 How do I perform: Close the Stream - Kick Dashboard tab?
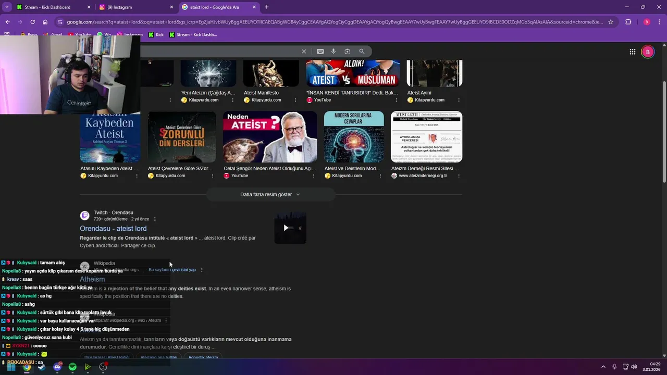[x=89, y=7]
